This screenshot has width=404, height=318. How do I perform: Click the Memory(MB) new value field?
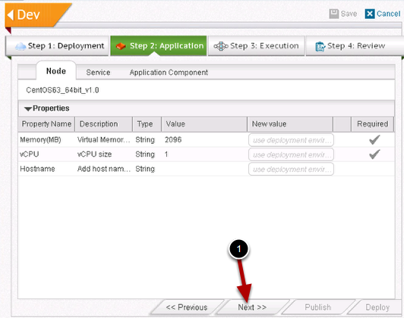[x=291, y=140]
